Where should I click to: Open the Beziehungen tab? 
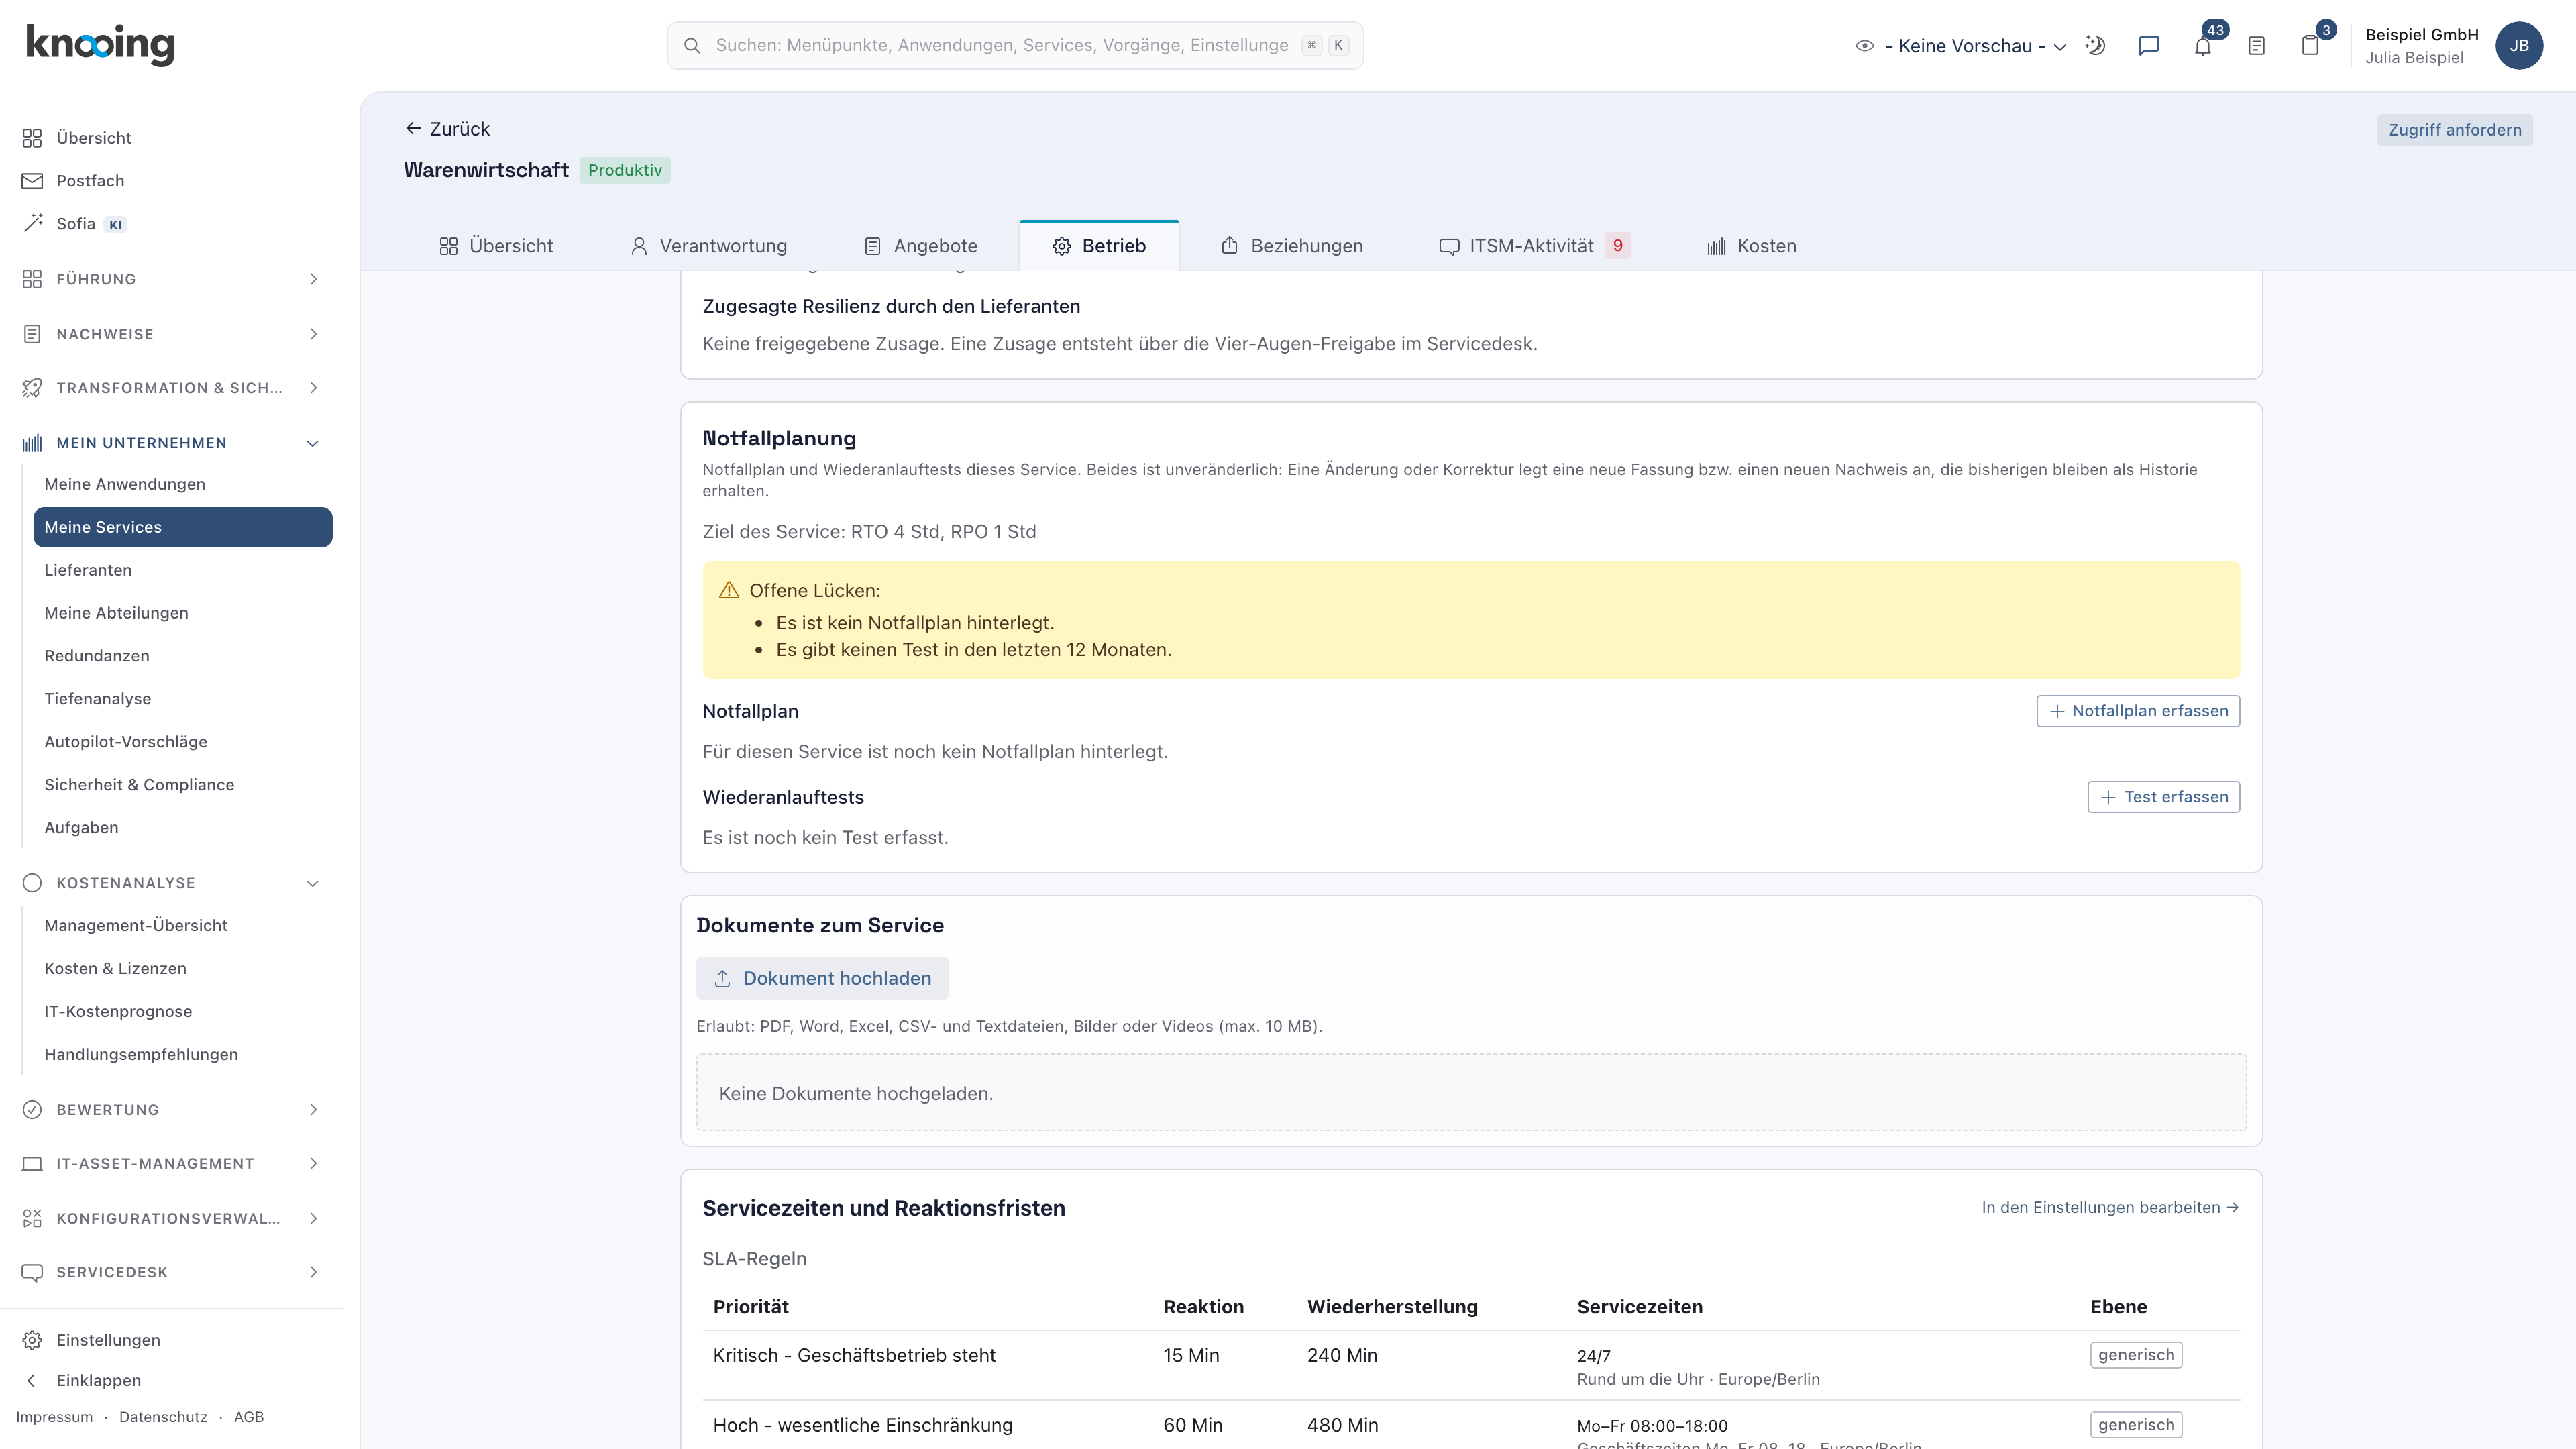click(x=1291, y=246)
